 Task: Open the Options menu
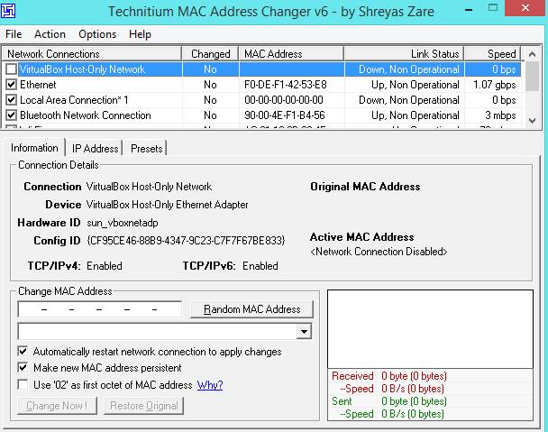click(x=97, y=34)
